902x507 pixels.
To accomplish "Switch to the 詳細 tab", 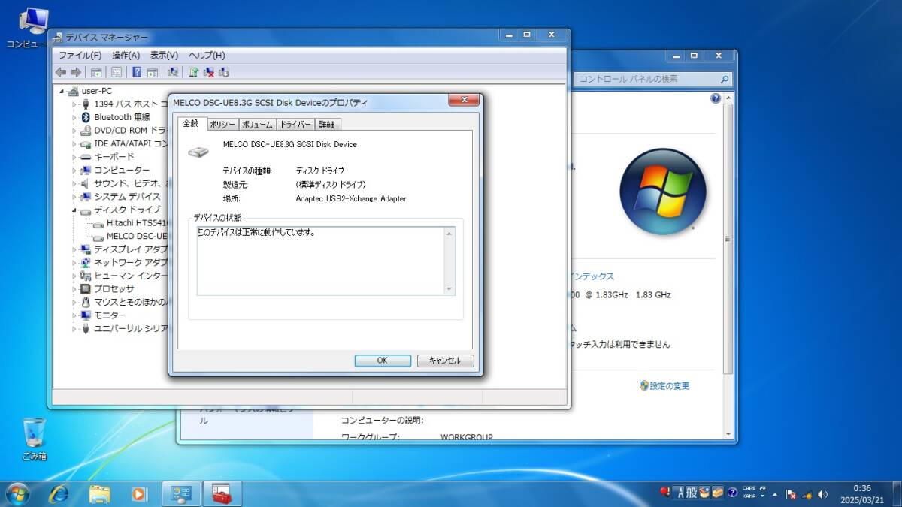I will (327, 125).
